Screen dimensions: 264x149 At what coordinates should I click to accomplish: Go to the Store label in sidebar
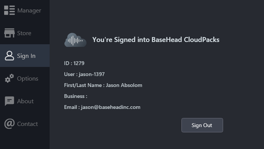tap(24, 33)
